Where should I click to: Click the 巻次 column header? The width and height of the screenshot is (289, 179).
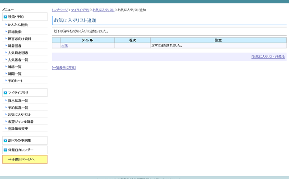(132, 40)
